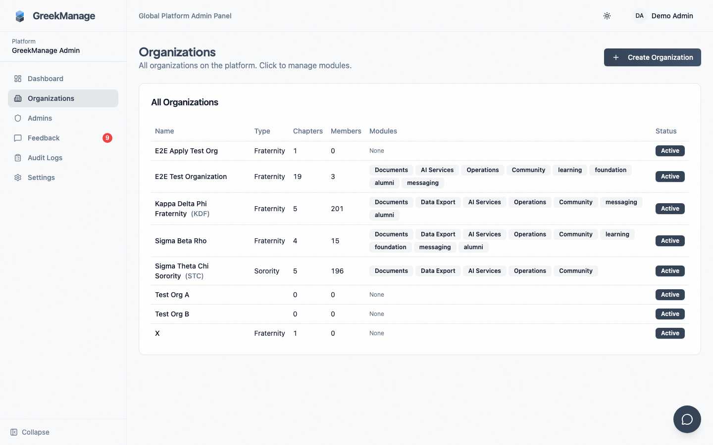The width and height of the screenshot is (713, 445).
Task: Click the DA avatar circle
Action: [640, 16]
